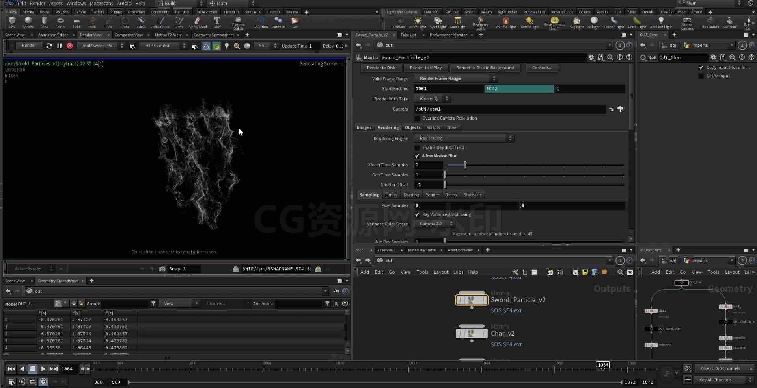Uncheck Copy Input on OUT_Char null
Image resolution: width=757 pixels, height=388 pixels.
[x=701, y=67]
